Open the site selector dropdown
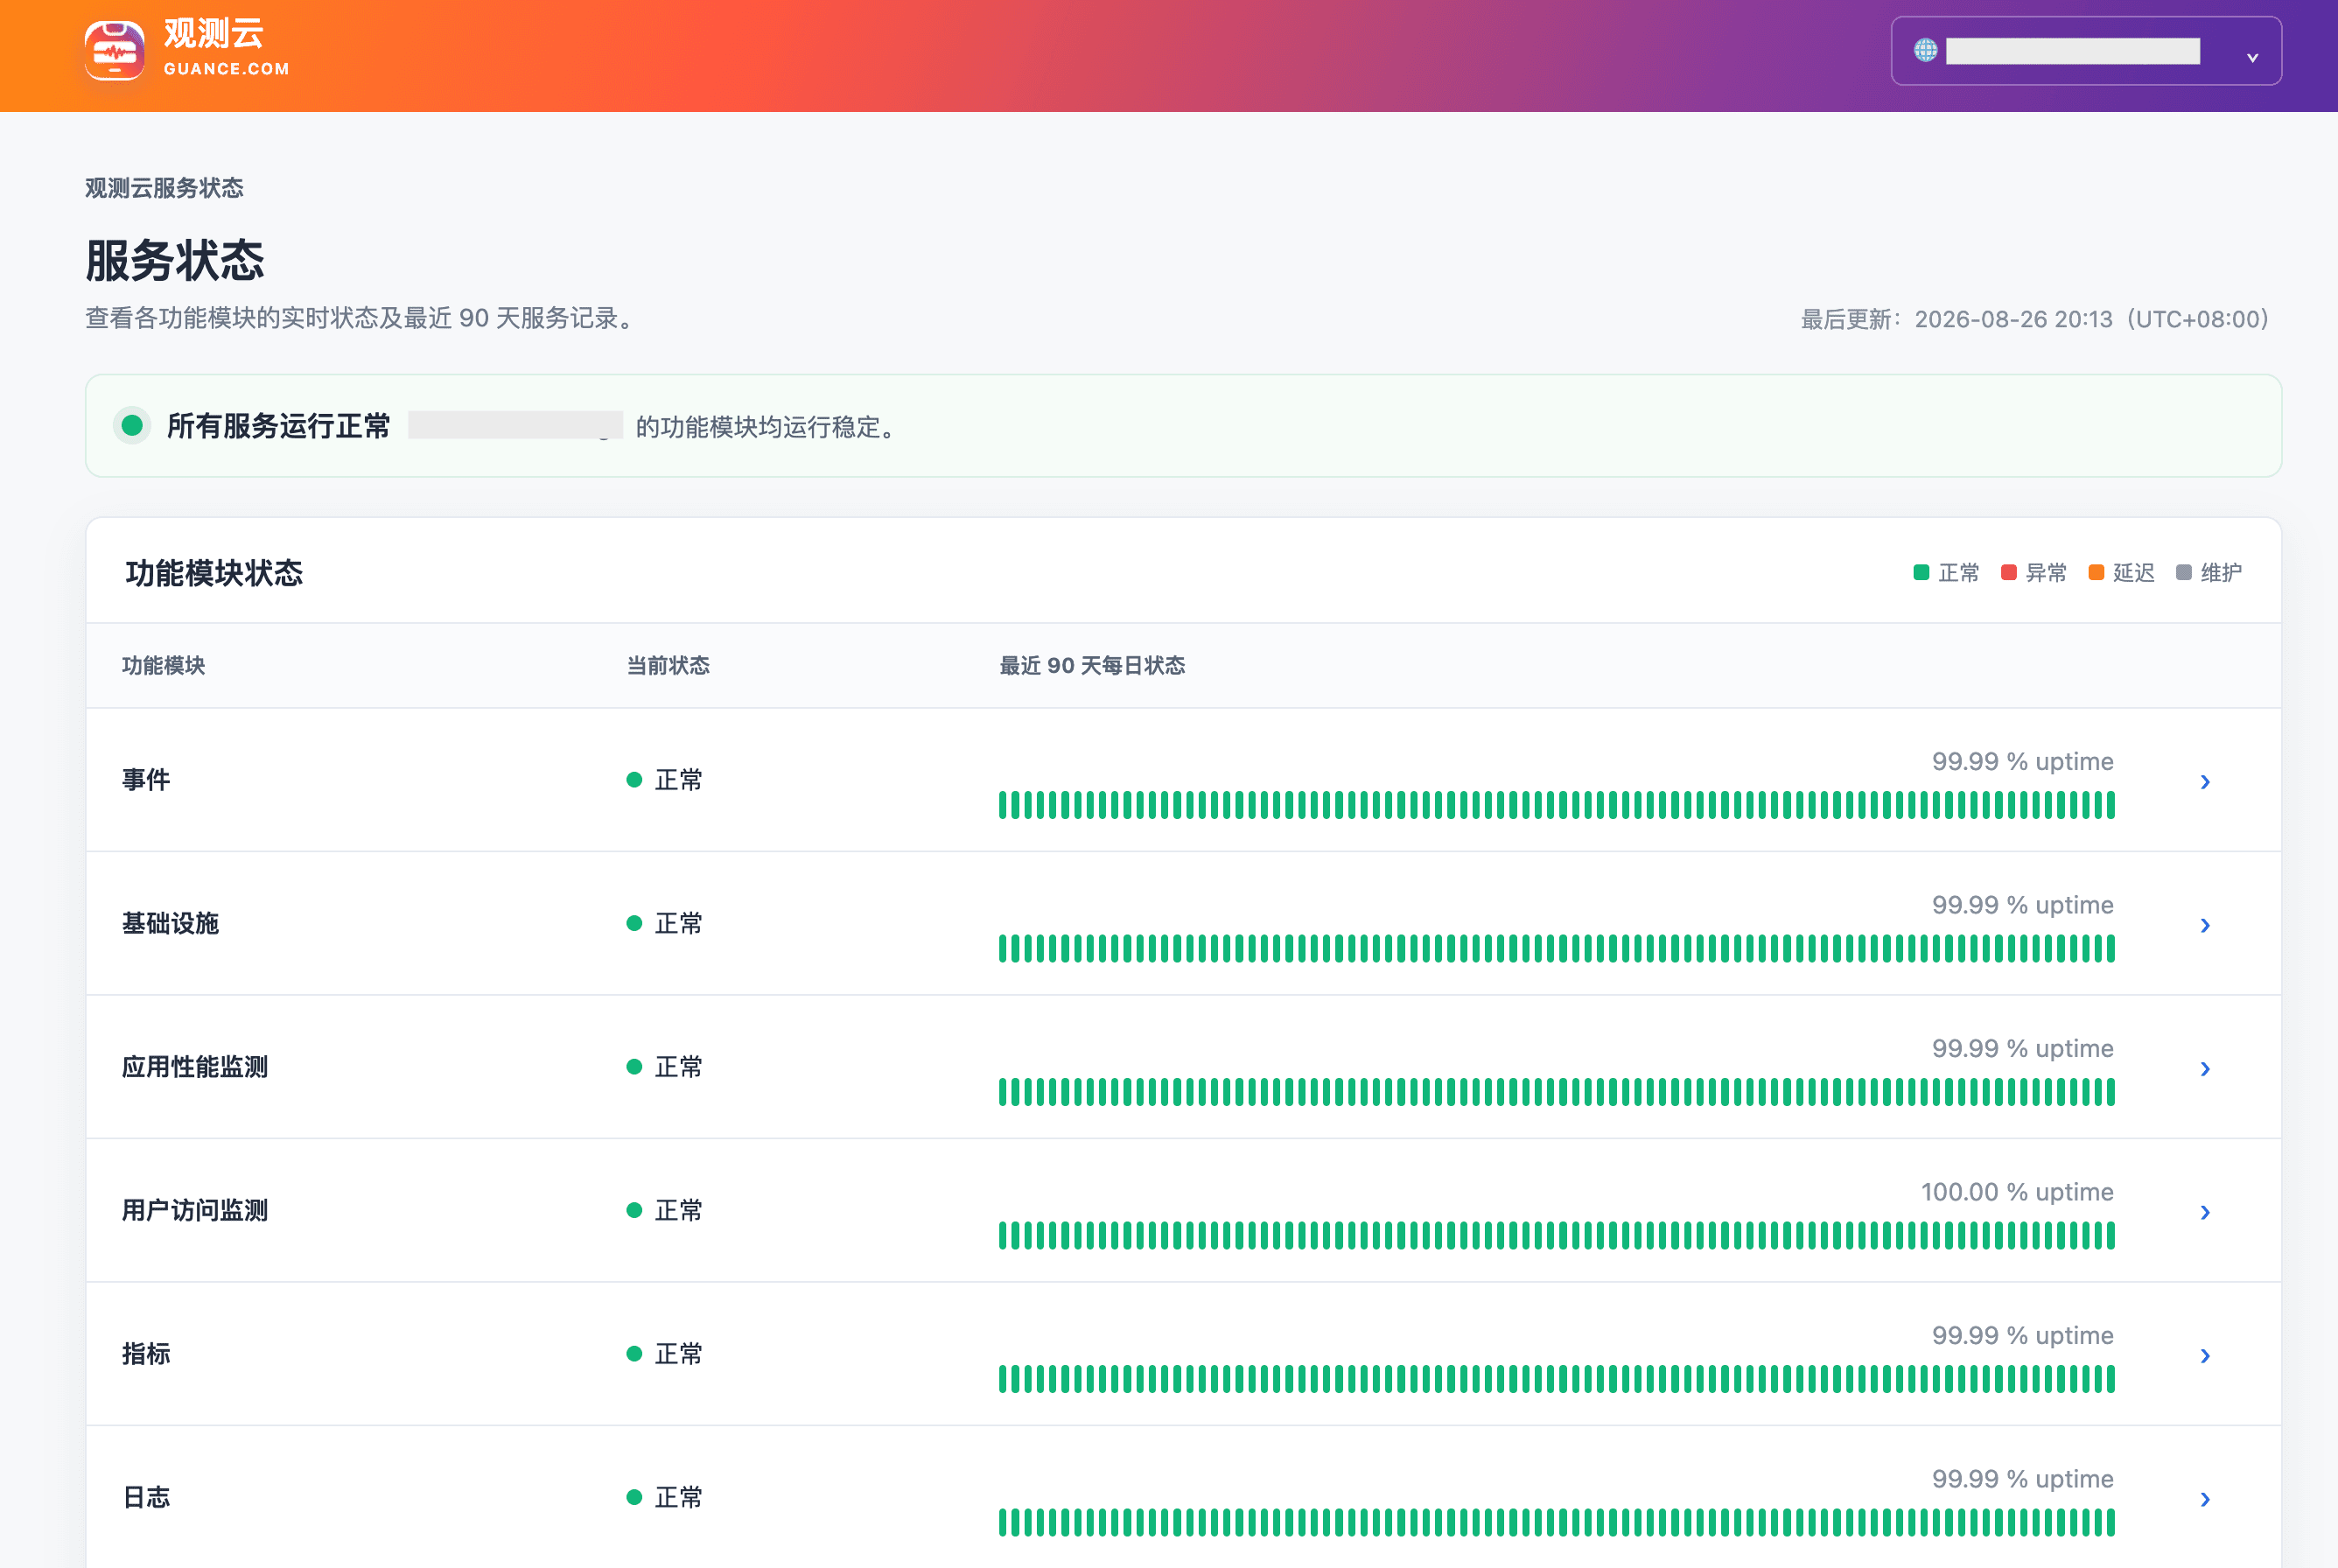Screen dimensions: 2338x1568 pyautogui.click(x=2086, y=51)
